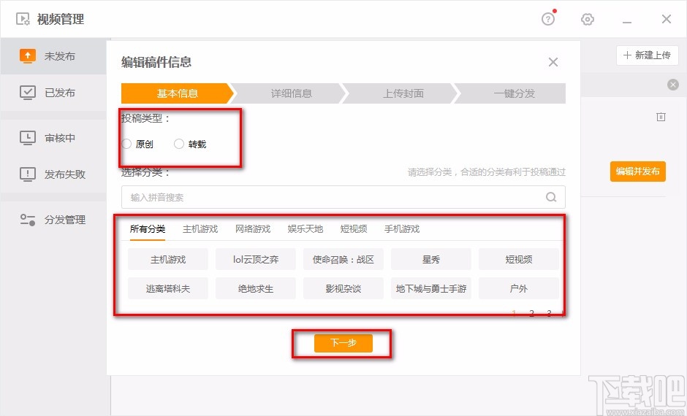The width and height of the screenshot is (687, 416).
Task: Click the 发布失败 exclamation icon in sidebar
Action: tap(28, 174)
